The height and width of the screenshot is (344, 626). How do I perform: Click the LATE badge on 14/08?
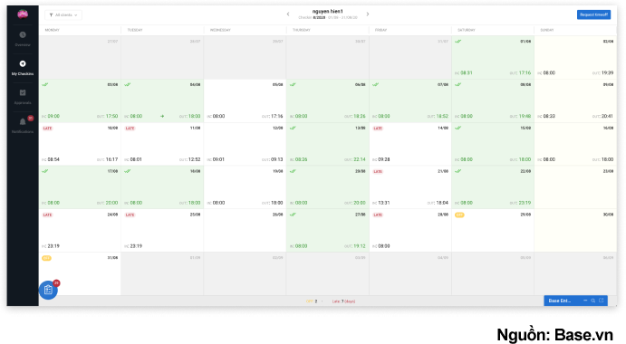[x=378, y=129]
